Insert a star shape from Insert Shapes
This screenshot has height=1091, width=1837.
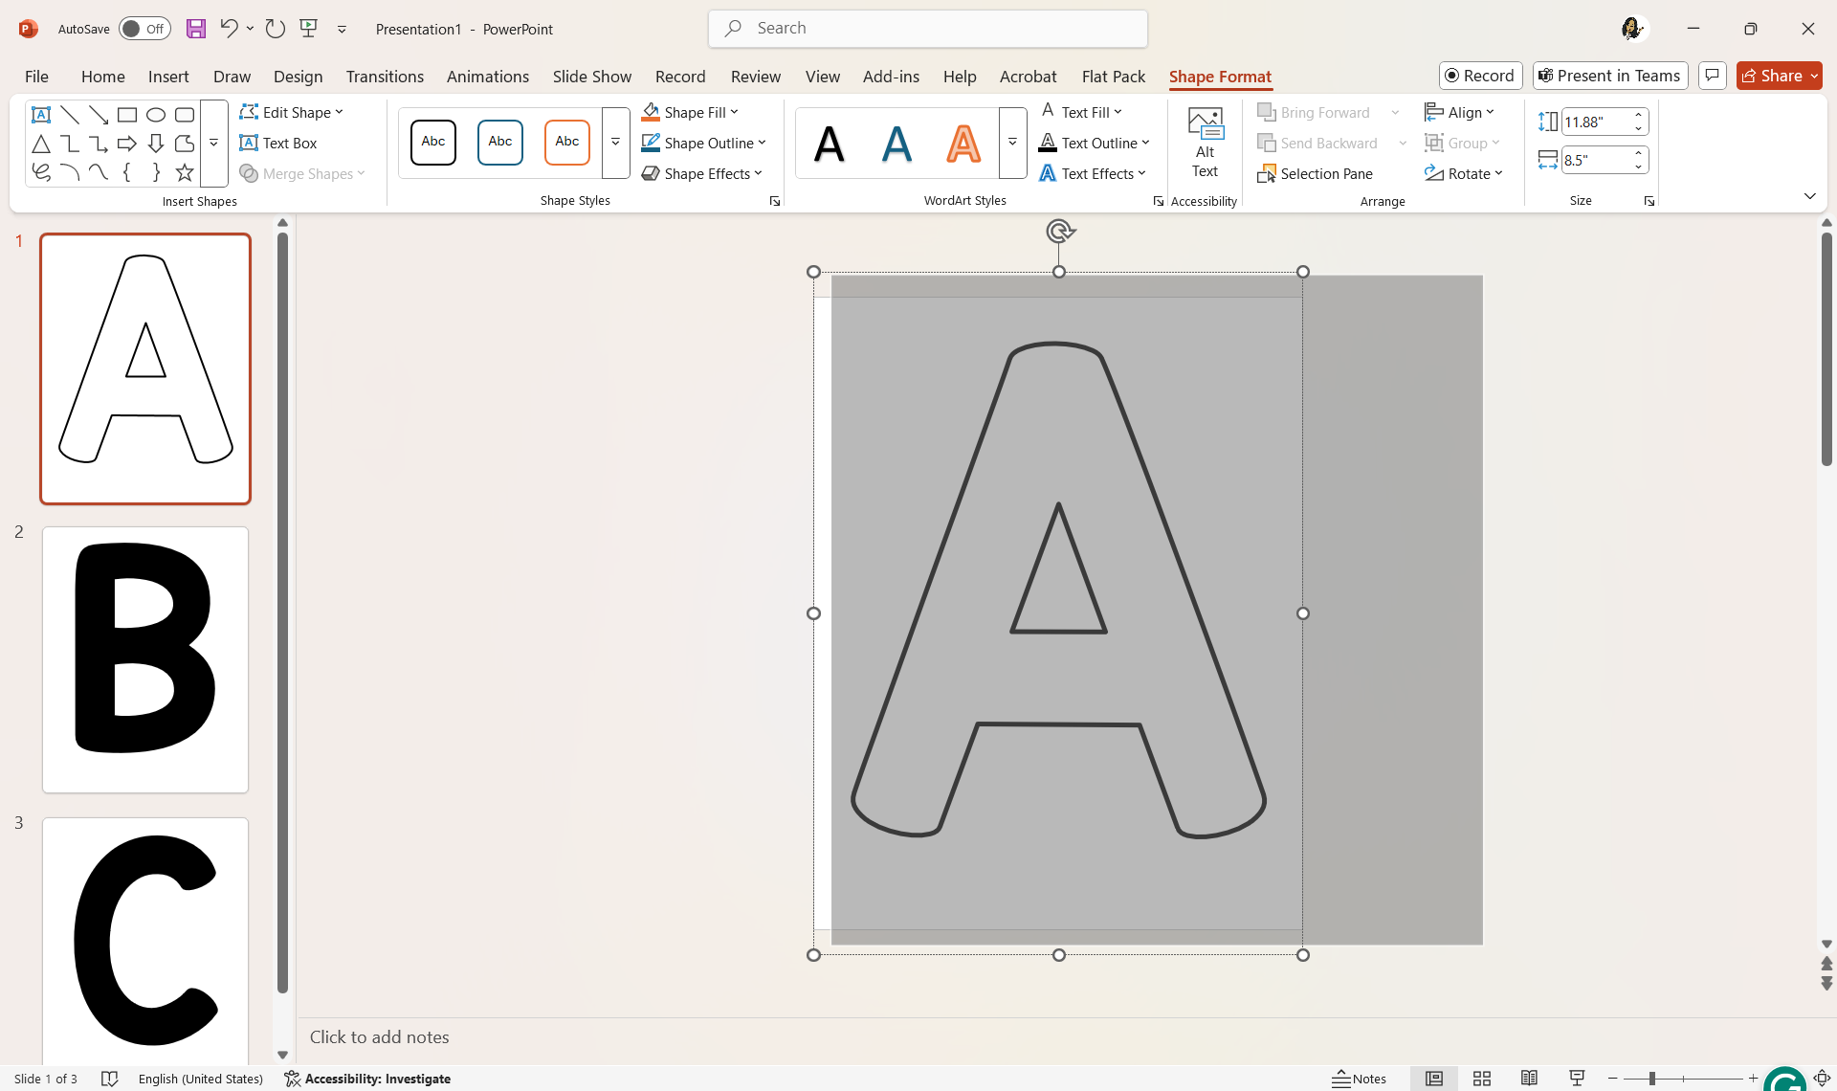click(x=184, y=172)
